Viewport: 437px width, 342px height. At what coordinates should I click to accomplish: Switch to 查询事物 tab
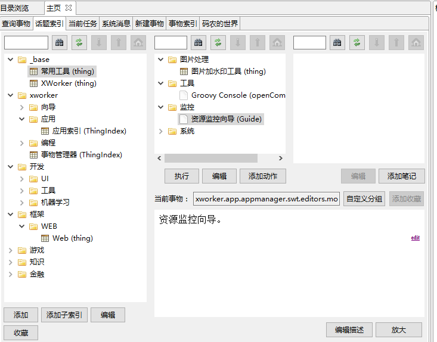(16, 23)
